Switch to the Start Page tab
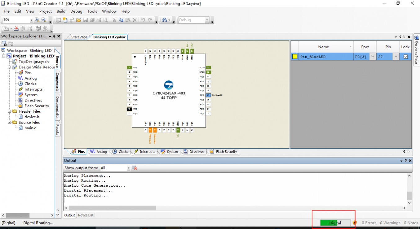 tap(79, 37)
